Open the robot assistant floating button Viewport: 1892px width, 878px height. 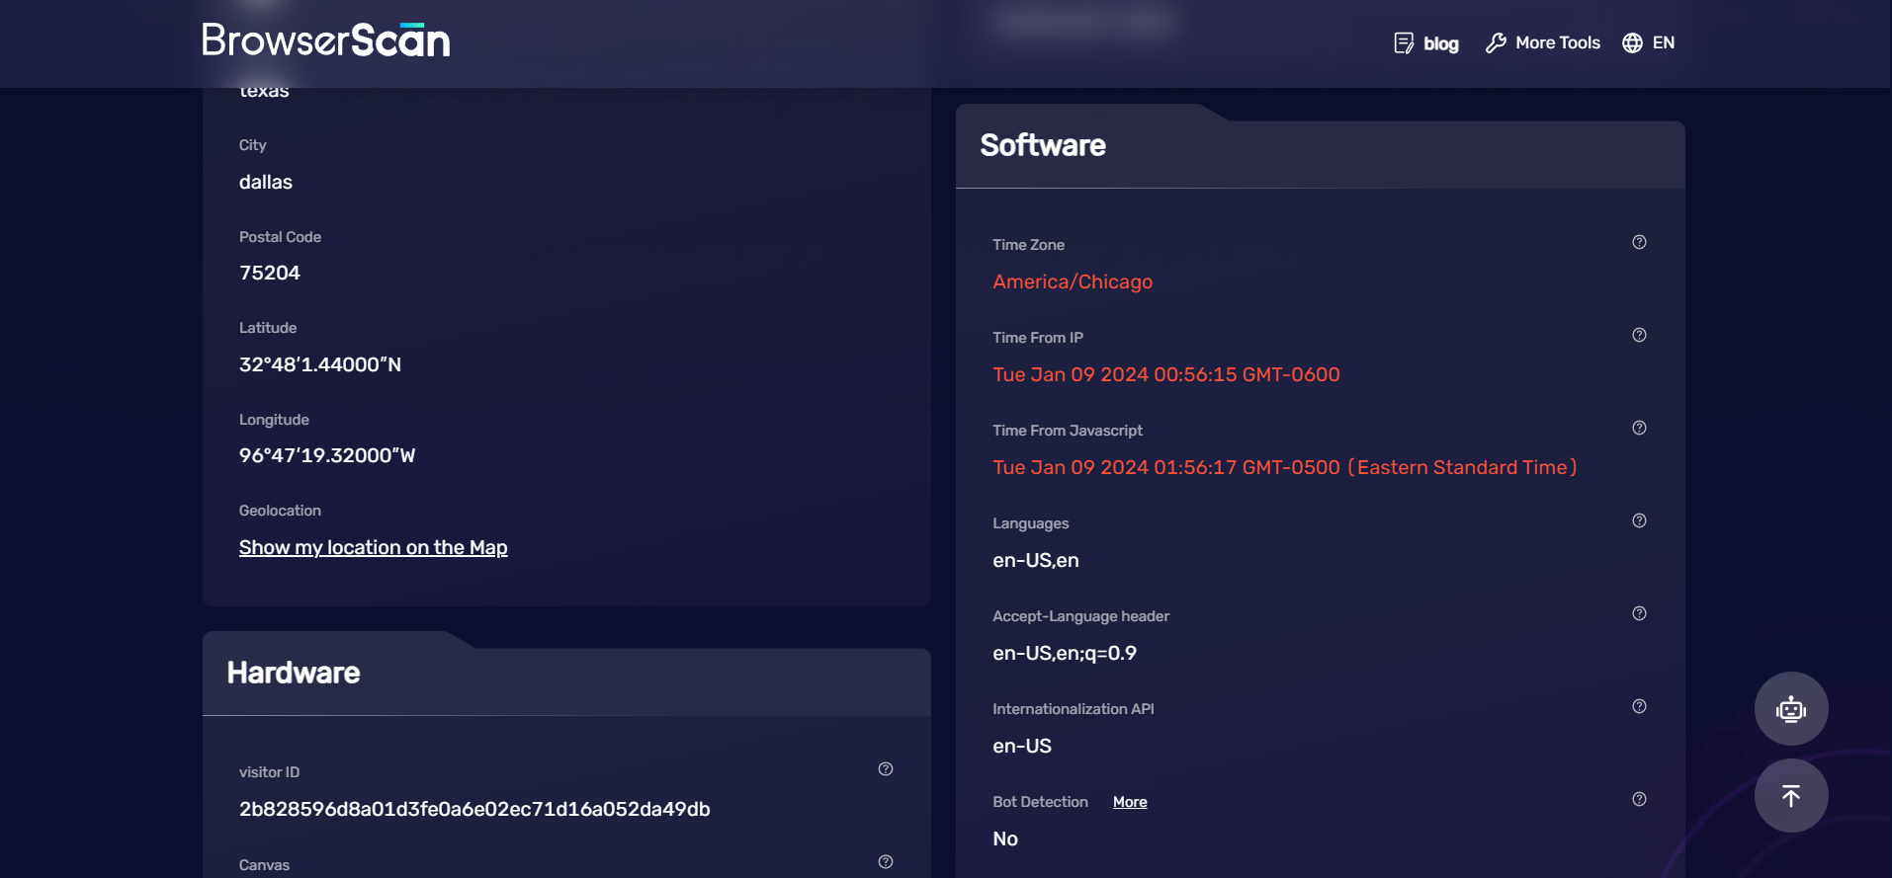click(1790, 709)
